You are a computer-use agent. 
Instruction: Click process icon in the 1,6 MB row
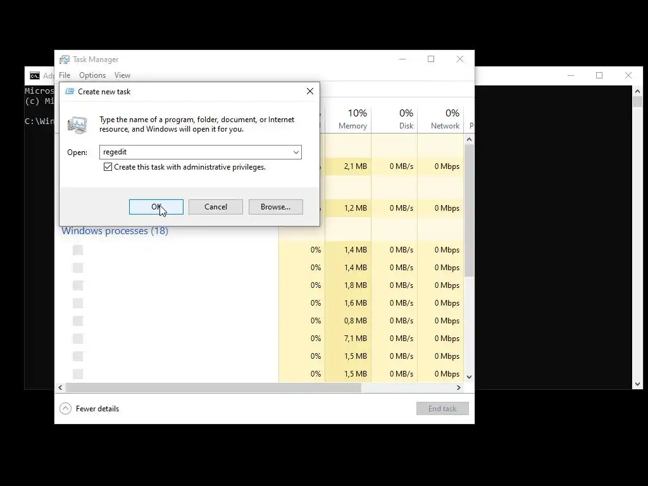point(78,303)
